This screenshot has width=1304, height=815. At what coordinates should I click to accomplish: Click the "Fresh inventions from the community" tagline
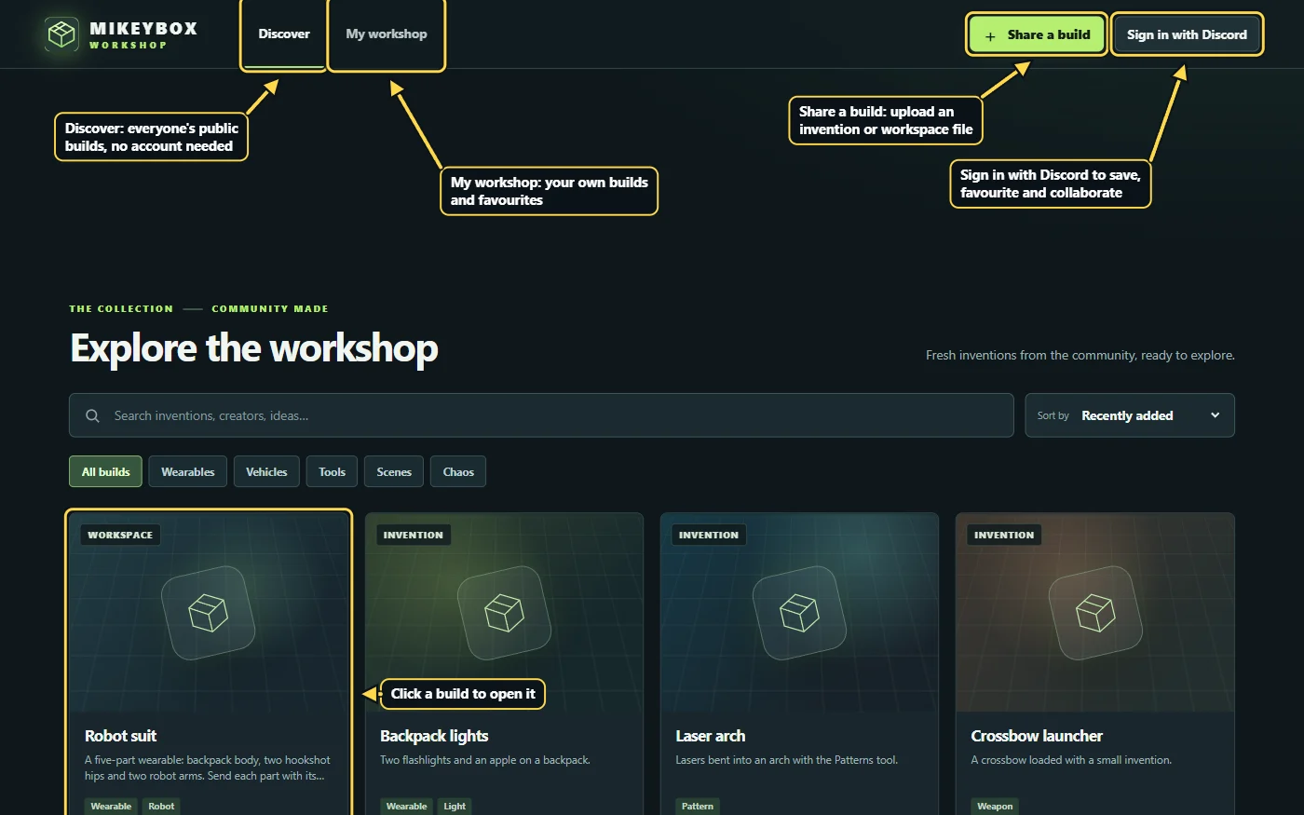click(x=1080, y=355)
